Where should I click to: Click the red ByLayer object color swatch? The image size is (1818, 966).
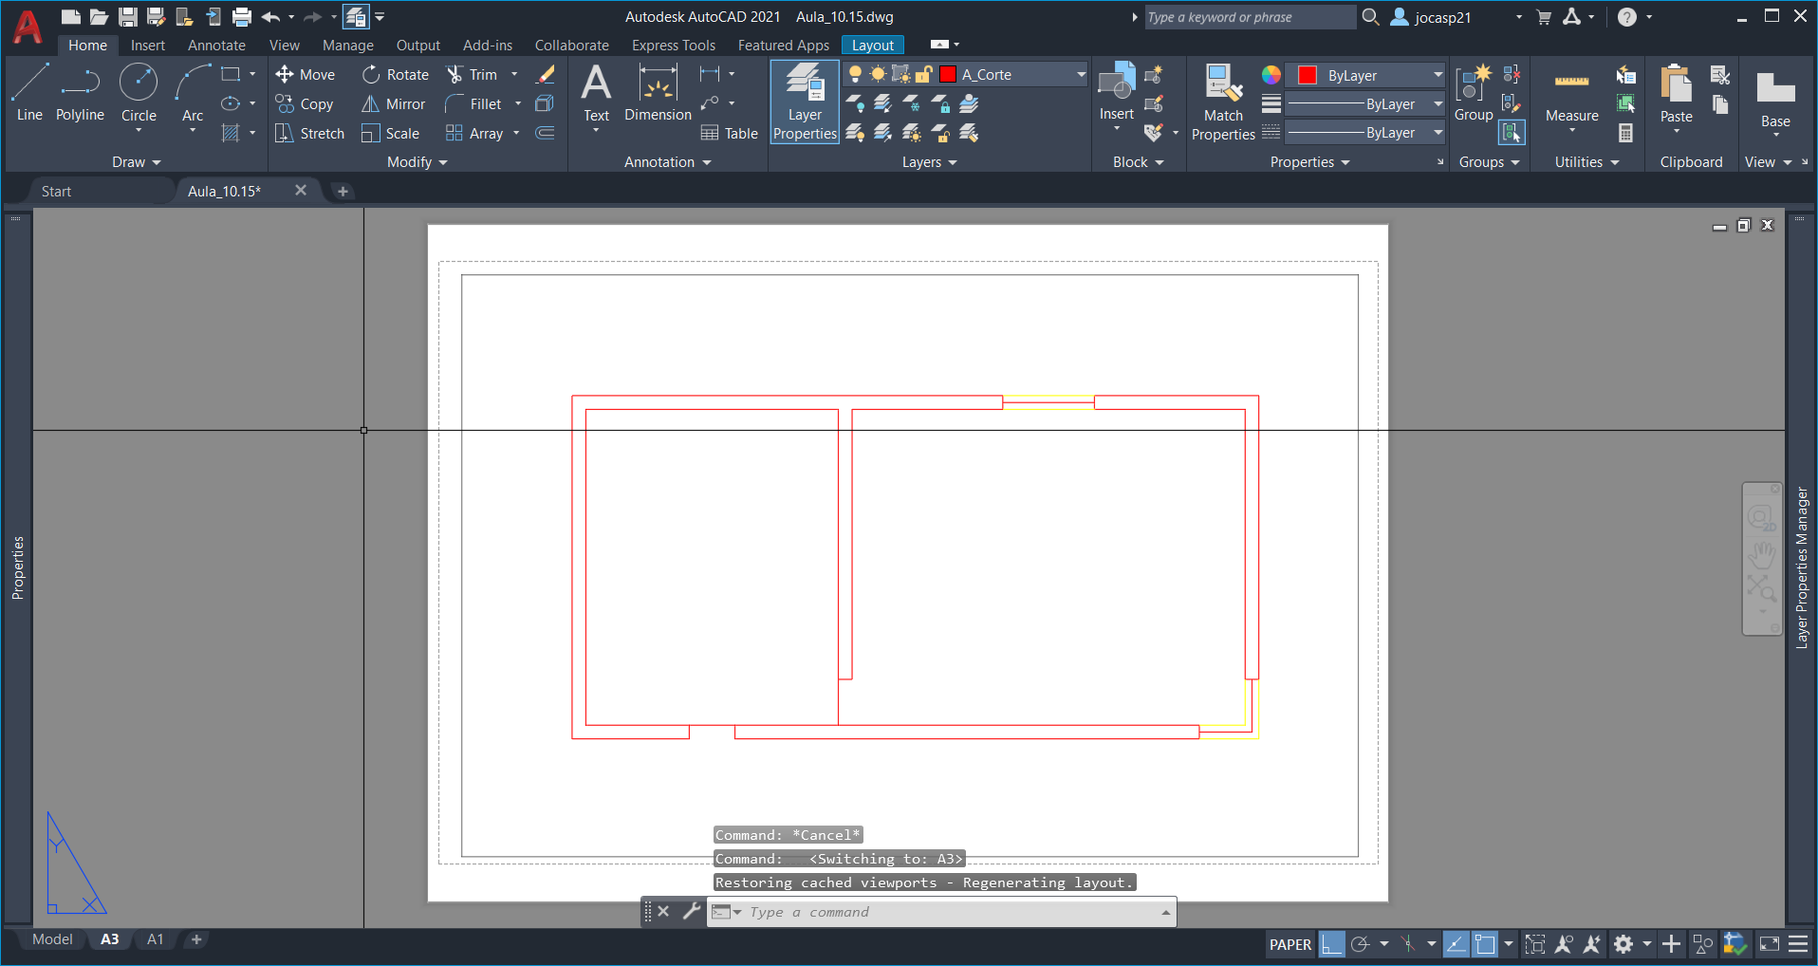point(1307,75)
